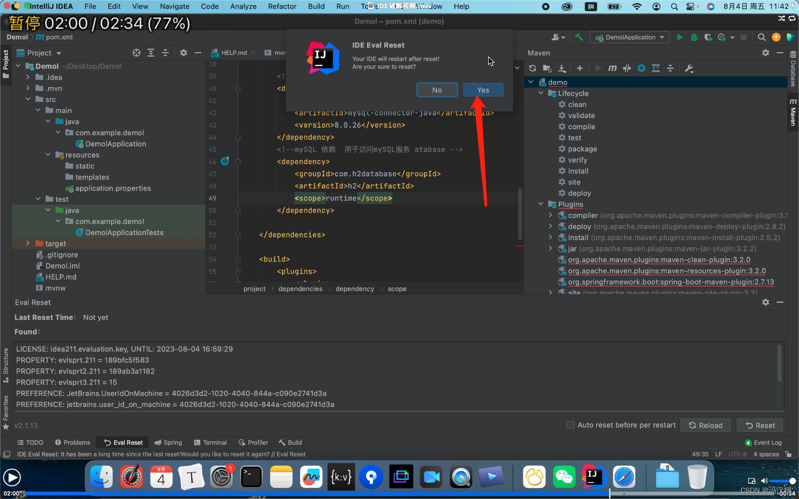Viewport: 799px width, 499px height.
Task: Open Execute Maven Goal (m icon)
Action: click(612, 68)
